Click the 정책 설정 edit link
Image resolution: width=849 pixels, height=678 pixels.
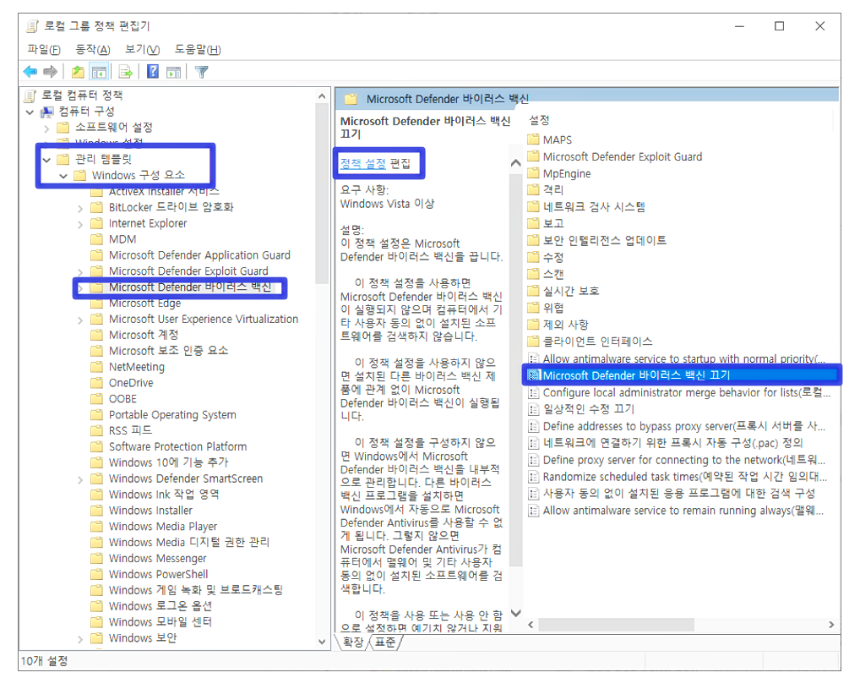362,163
